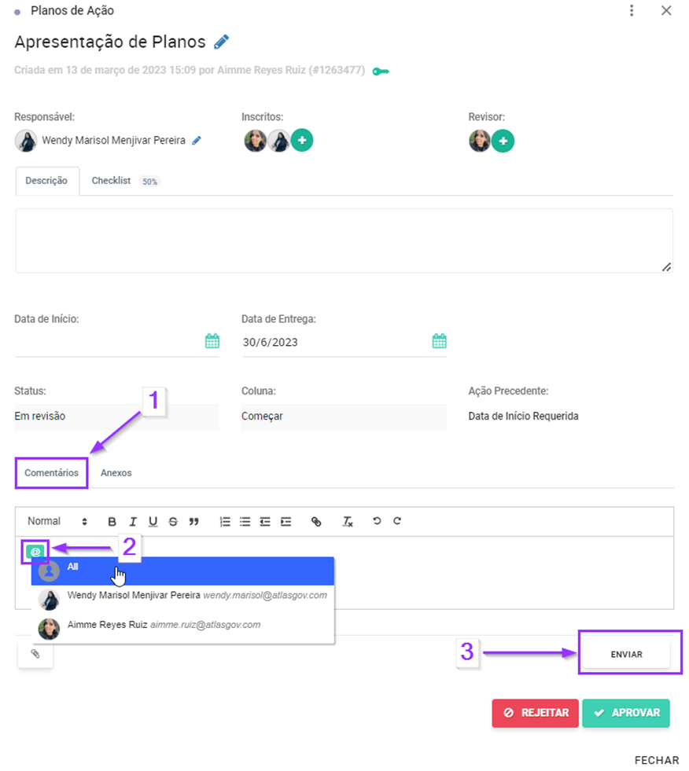The width and height of the screenshot is (689, 771).
Task: Toggle bold formatting in comment editor
Action: tap(112, 522)
